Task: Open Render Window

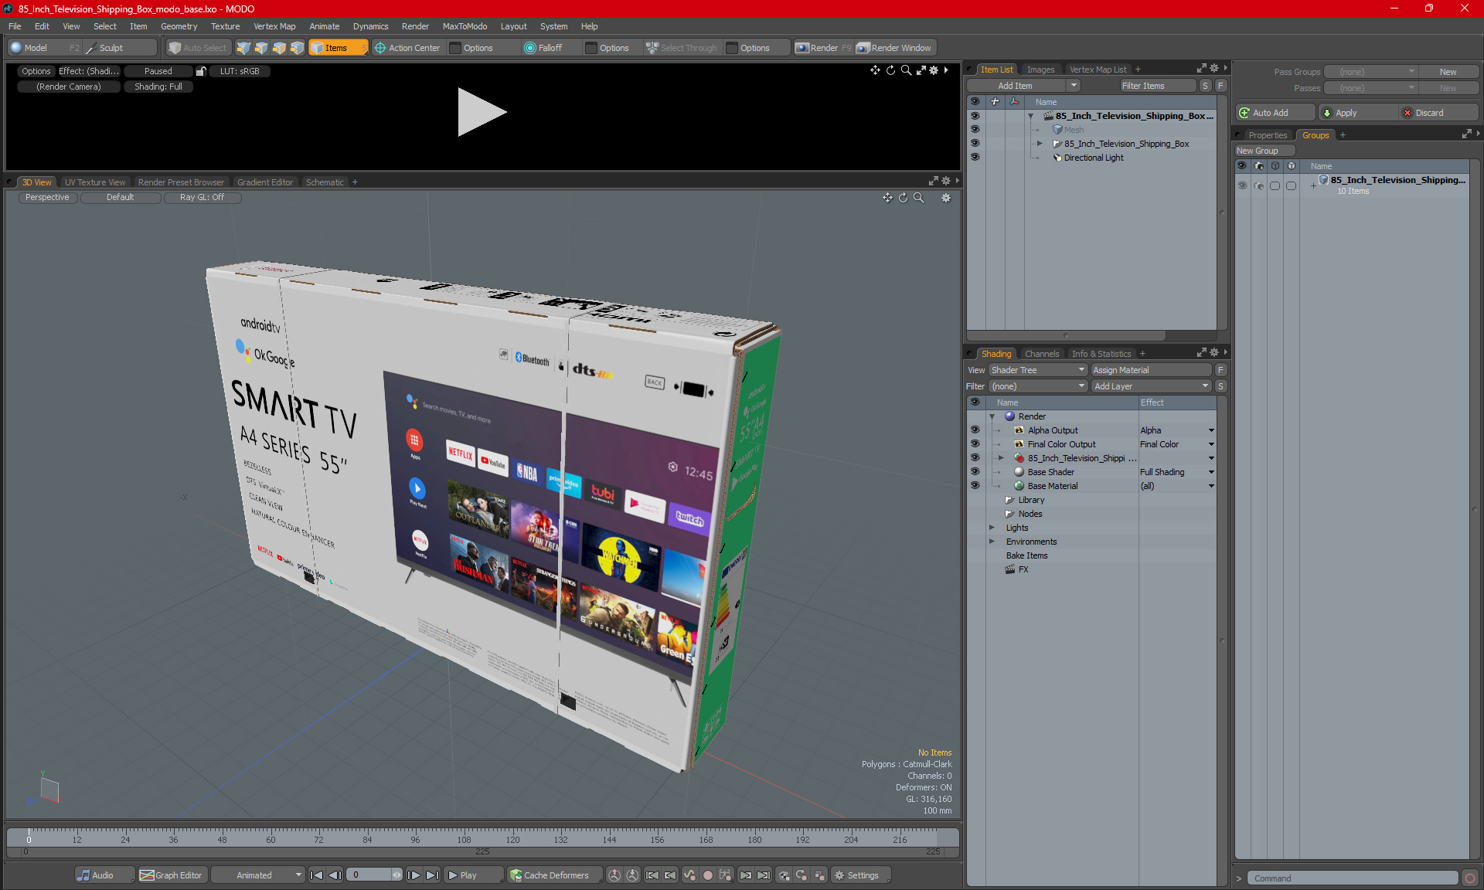Action: point(895,48)
